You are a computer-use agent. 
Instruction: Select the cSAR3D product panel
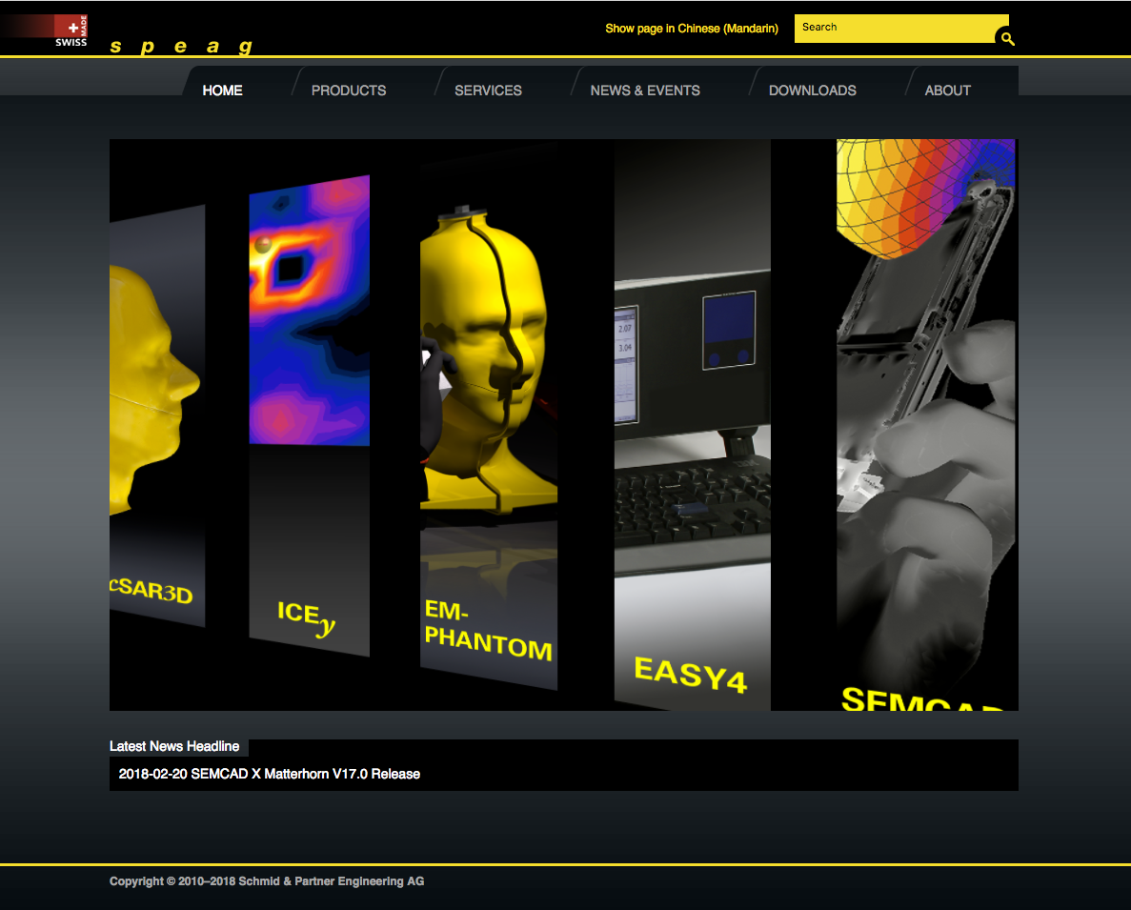[157, 416]
